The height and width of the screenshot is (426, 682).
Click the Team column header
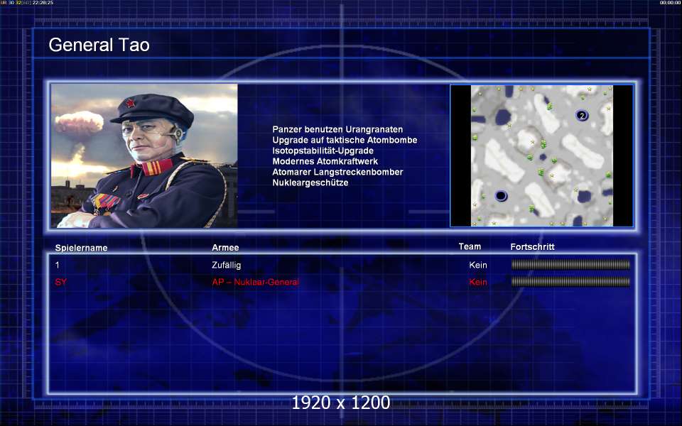(x=470, y=246)
